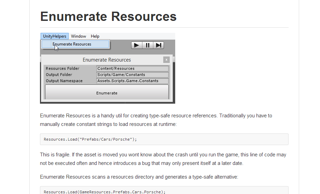The width and height of the screenshot is (320, 194).
Task: Click the paragraph starting "This is fragile"
Action: (163, 159)
